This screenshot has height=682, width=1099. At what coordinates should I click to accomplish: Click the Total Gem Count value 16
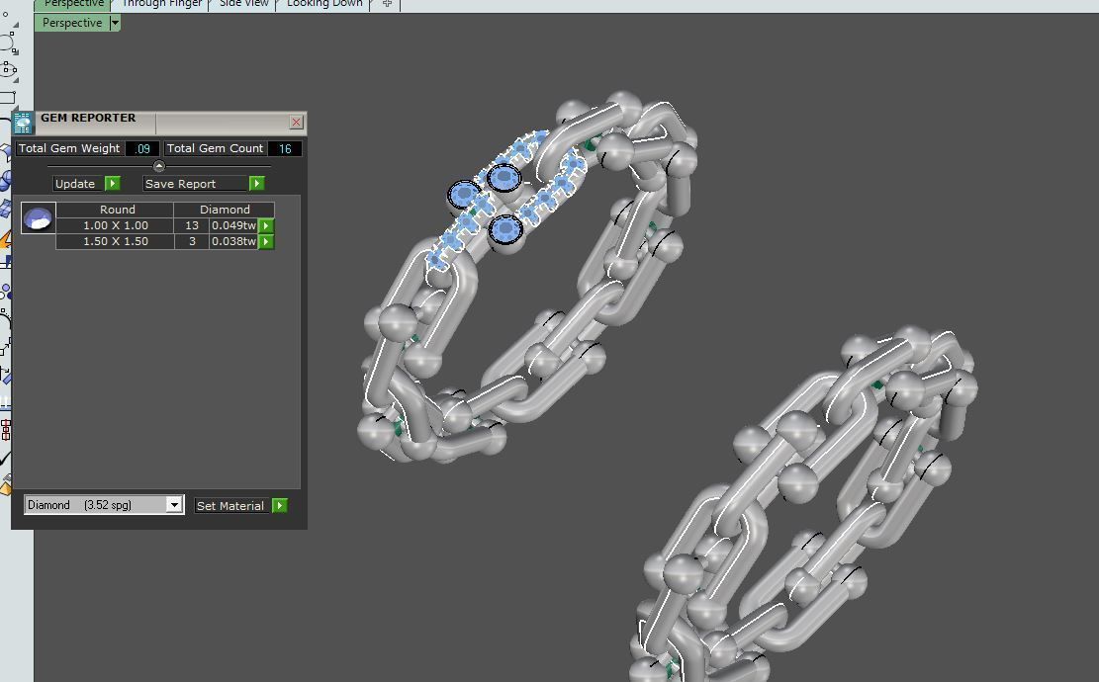[x=285, y=148]
